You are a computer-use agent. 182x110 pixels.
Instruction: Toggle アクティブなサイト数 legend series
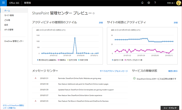[133, 60]
